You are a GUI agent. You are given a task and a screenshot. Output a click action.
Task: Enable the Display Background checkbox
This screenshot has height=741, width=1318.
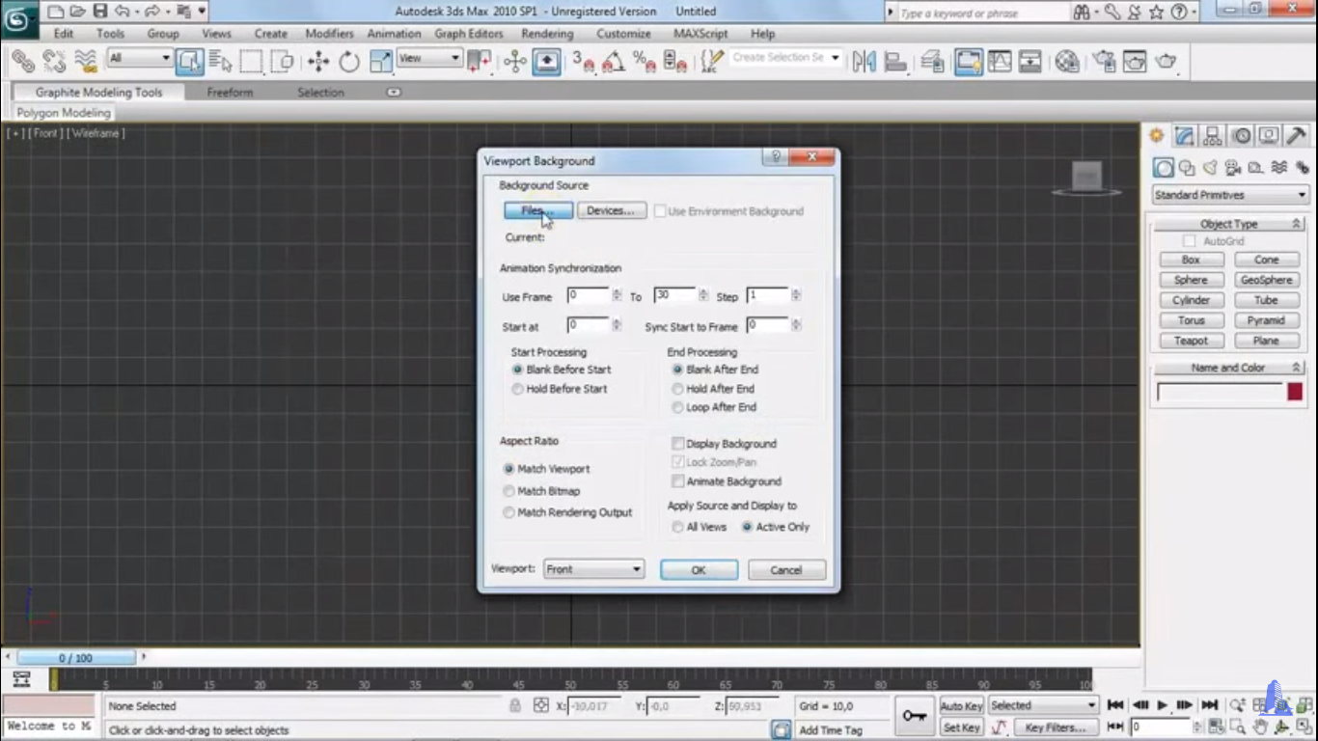678,444
